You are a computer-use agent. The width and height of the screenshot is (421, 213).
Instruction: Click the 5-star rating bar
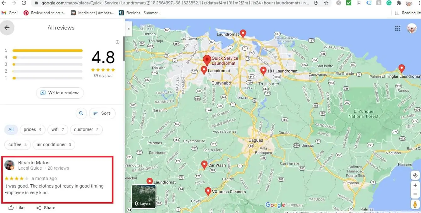pyautogui.click(x=47, y=50)
